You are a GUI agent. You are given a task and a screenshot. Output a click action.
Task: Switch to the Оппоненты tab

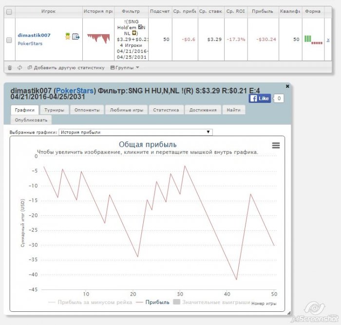click(x=87, y=110)
